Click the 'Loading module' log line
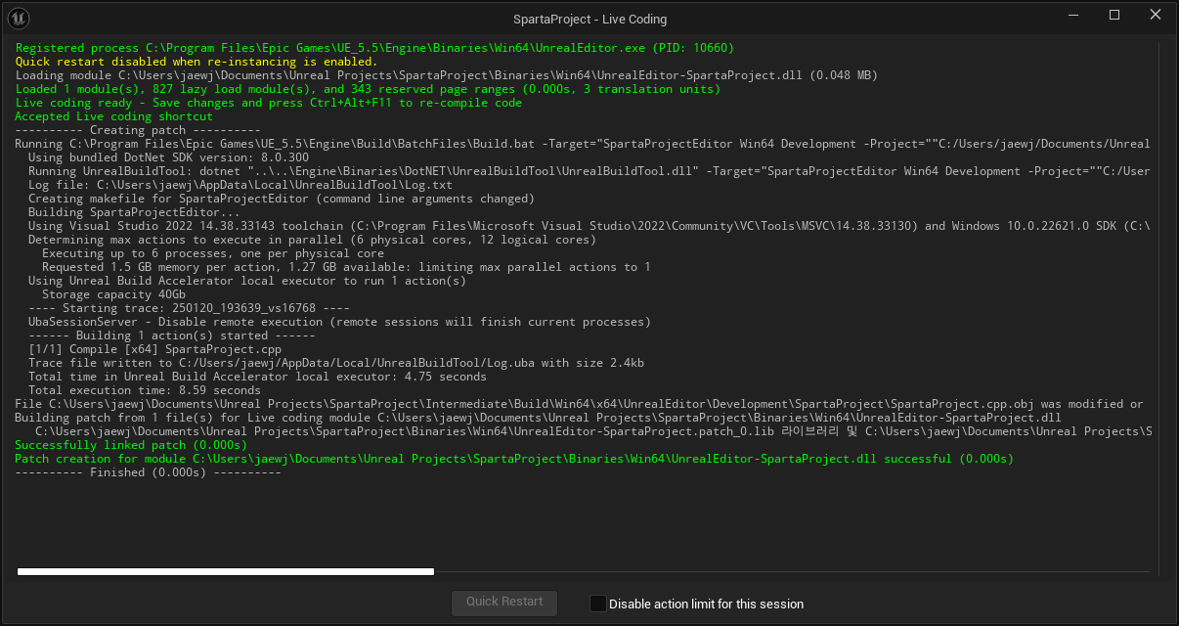This screenshot has height=626, width=1179. click(447, 75)
